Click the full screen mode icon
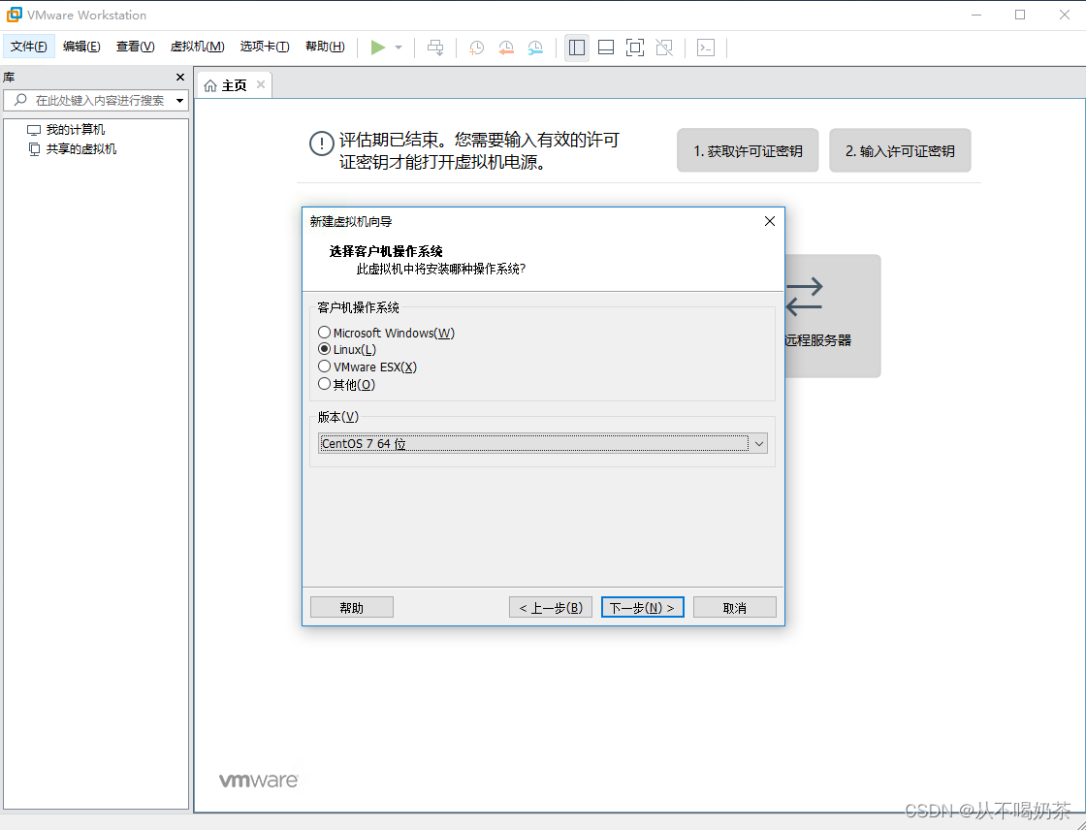The image size is (1086, 830). 635,48
